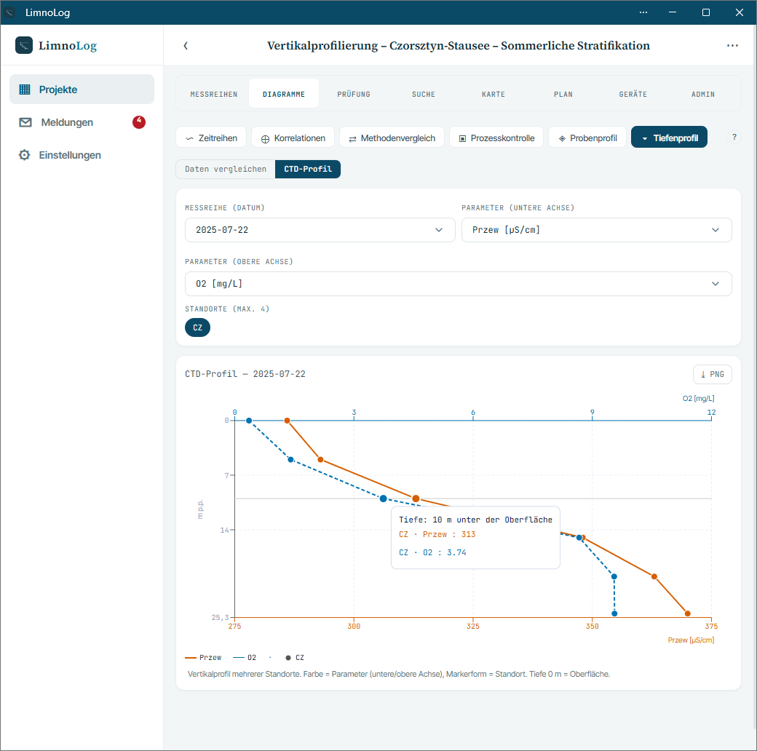Click the LimnoLog logo icon in the sidebar
Screen dimensions: 757x751
click(24, 45)
